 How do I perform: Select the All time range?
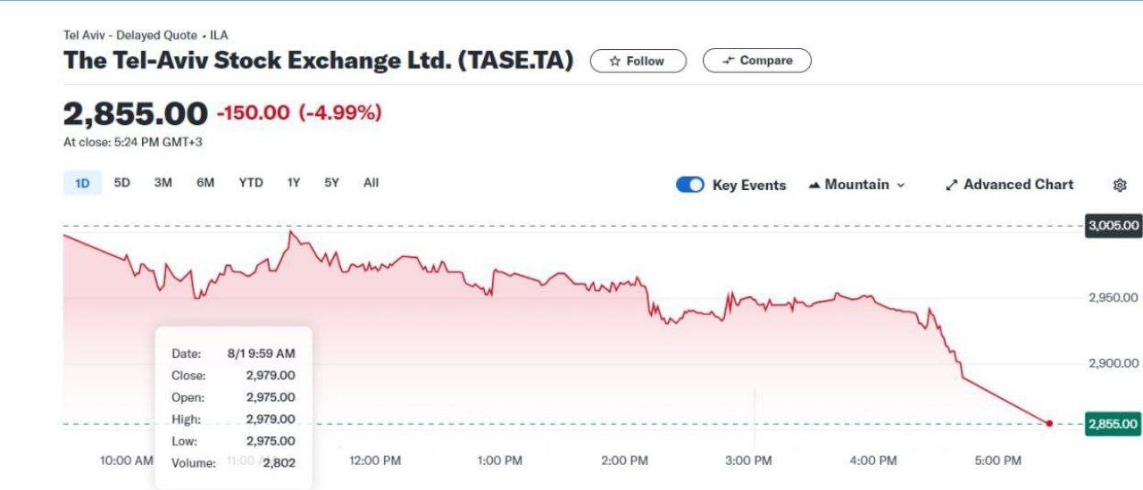[371, 183]
